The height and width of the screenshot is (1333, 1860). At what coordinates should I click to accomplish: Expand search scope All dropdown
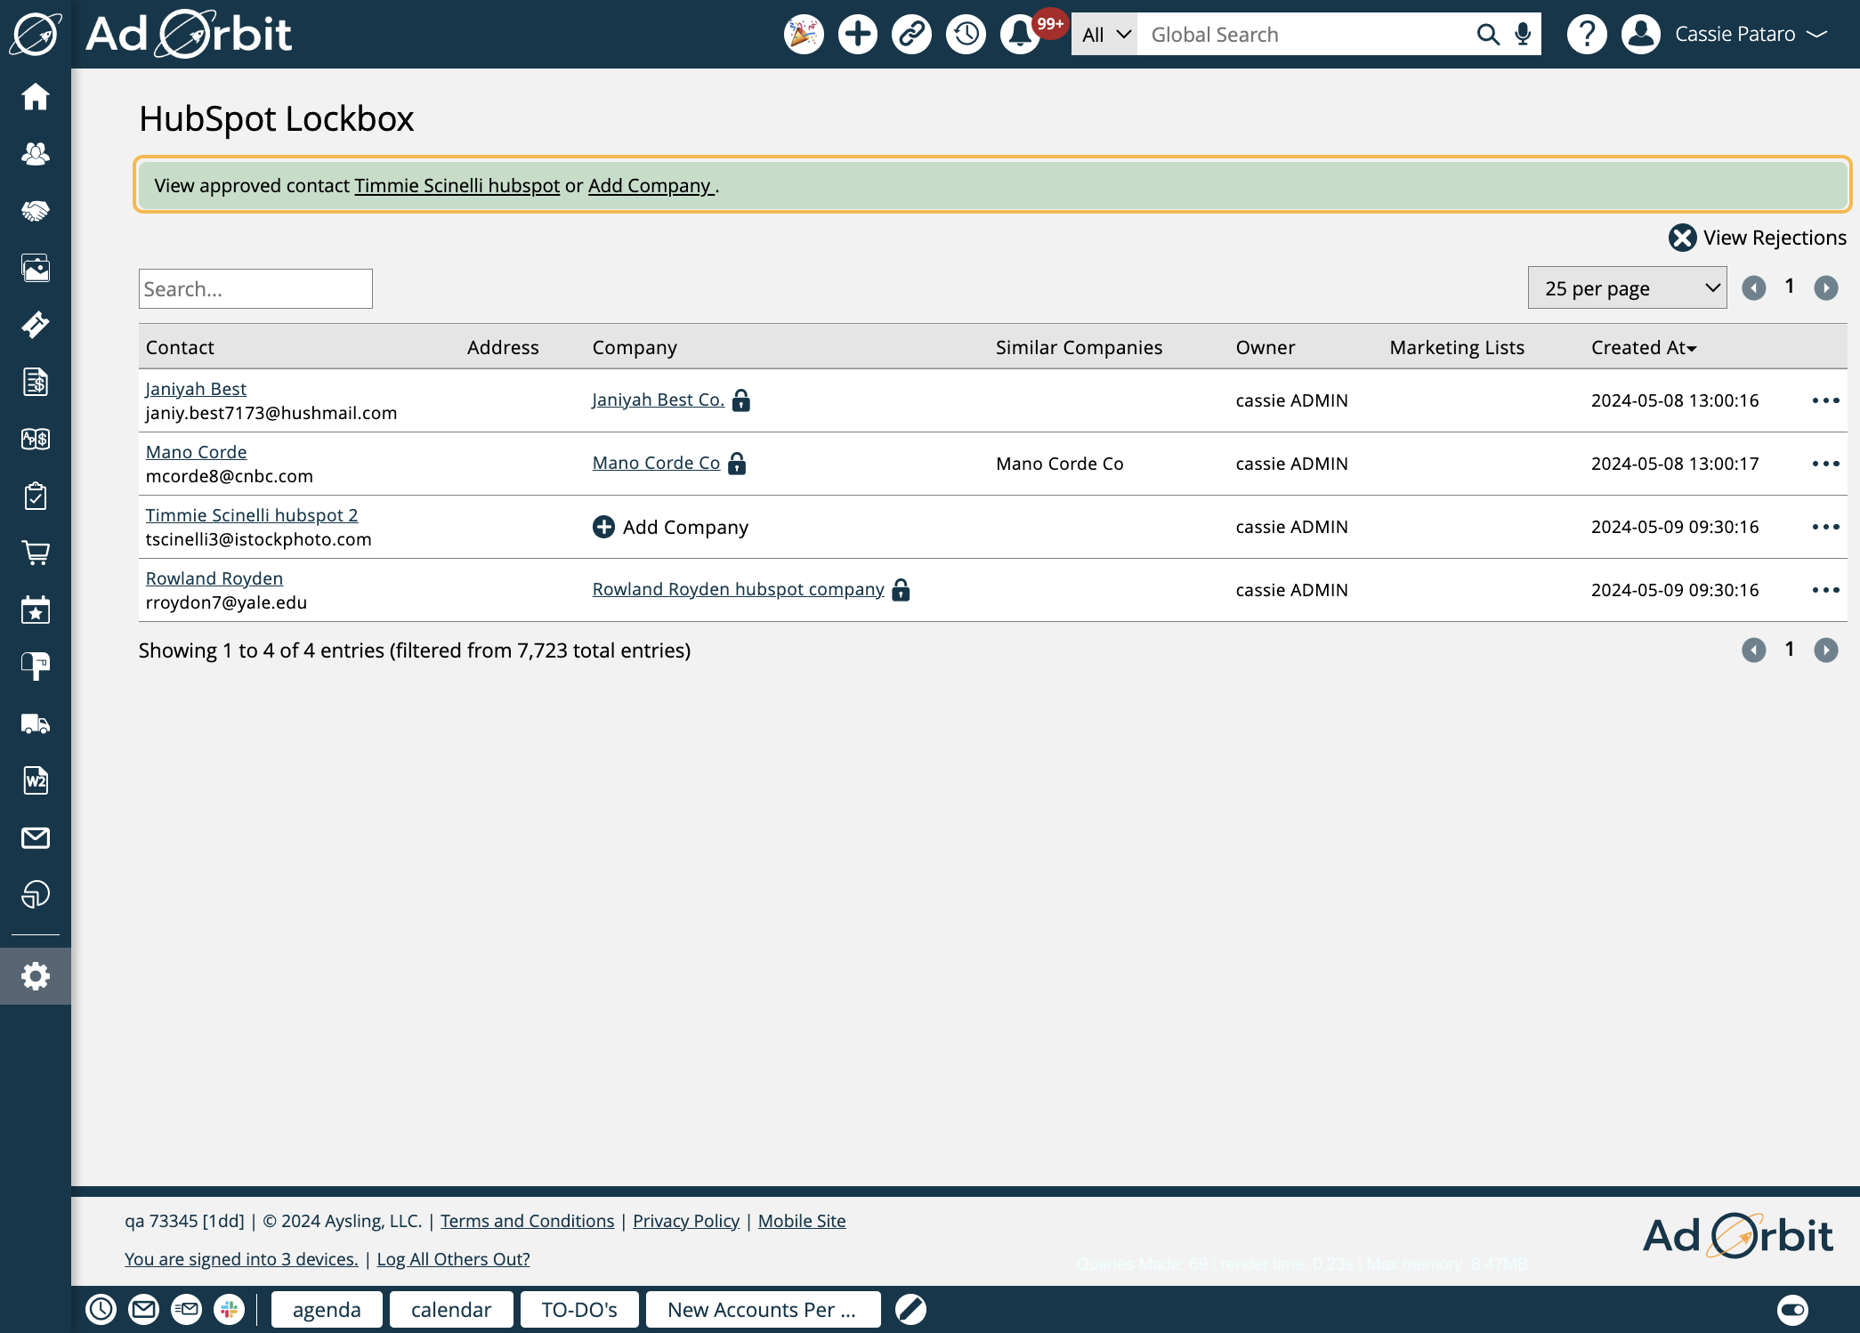(1104, 35)
